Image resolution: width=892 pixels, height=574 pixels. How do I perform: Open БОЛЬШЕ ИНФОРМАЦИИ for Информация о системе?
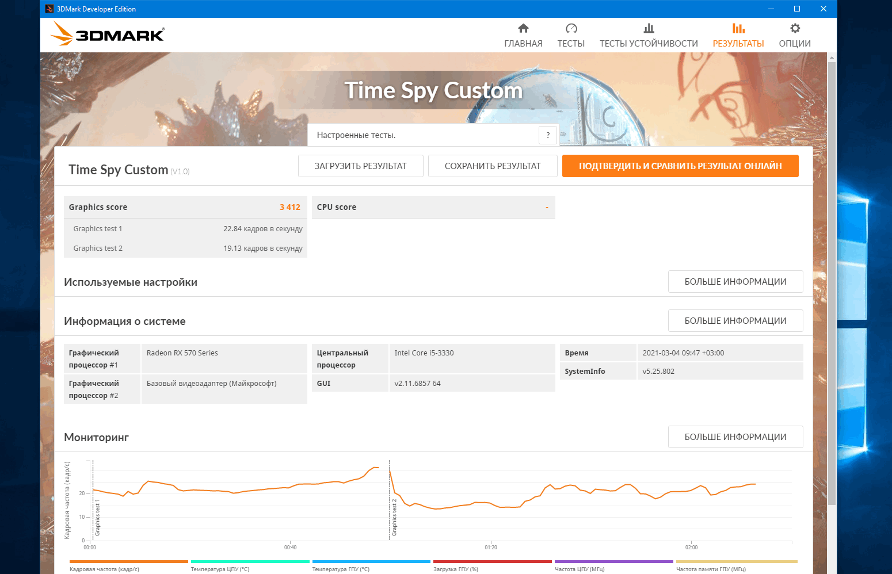click(735, 320)
